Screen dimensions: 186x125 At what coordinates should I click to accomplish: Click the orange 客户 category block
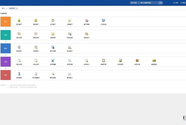tap(6, 22)
